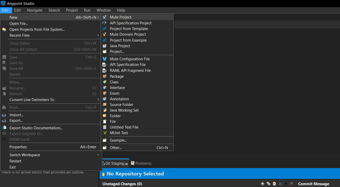Click the Export Studio Documentation icon
This screenshot has height=187, width=340.
(4, 128)
